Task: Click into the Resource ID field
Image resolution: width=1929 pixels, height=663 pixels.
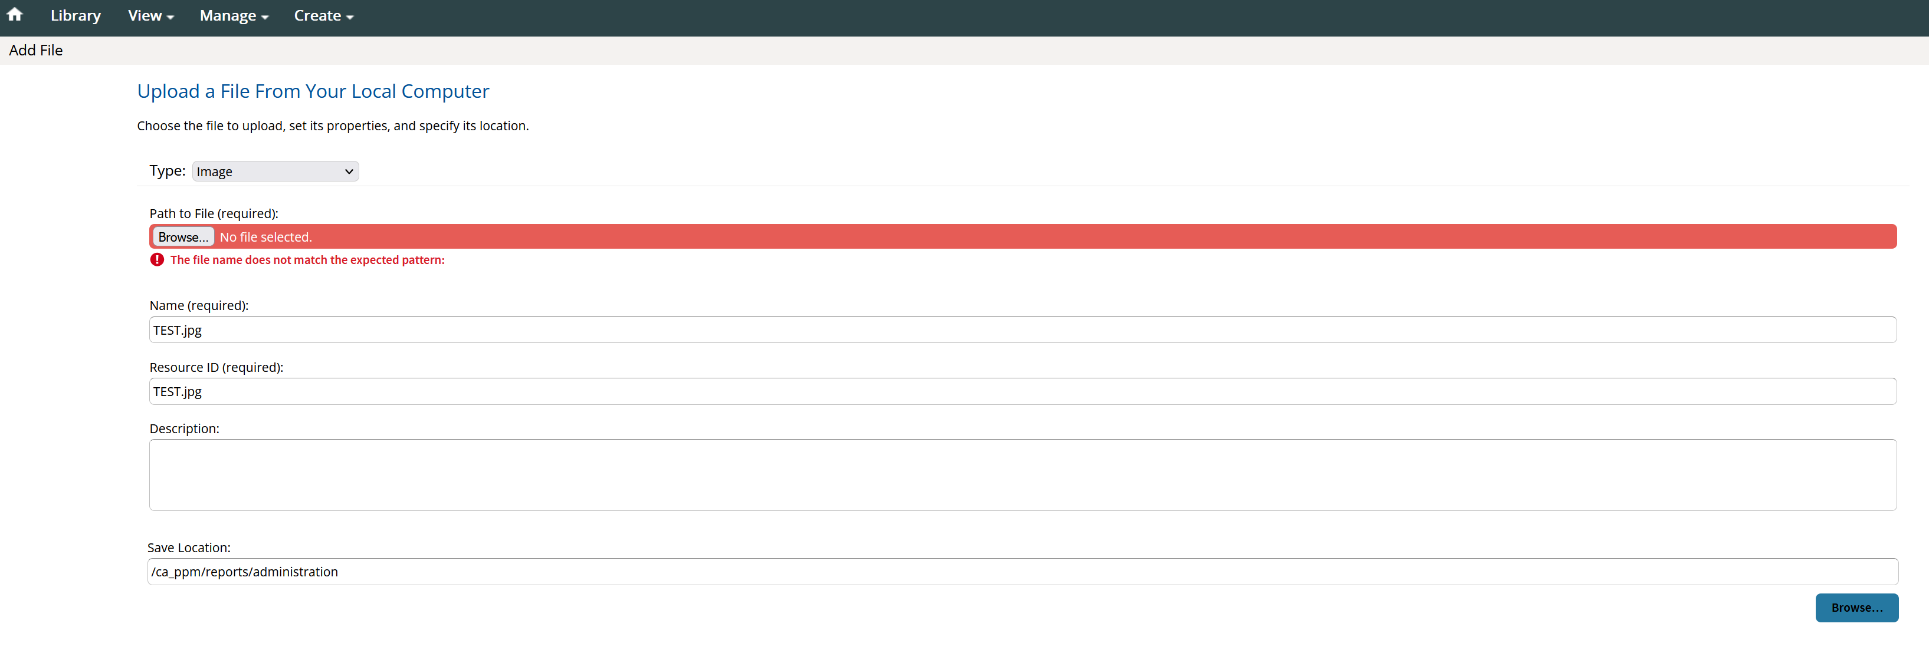Action: [1022, 391]
